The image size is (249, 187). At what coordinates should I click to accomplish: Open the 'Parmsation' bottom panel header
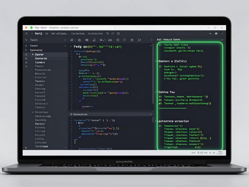[111, 114]
